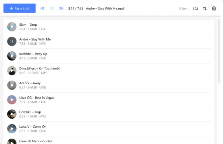Image resolution: width=223 pixels, height=144 pixels.
Task: Select the 'Andre – Stay With Me' list title
Action: click(35, 39)
